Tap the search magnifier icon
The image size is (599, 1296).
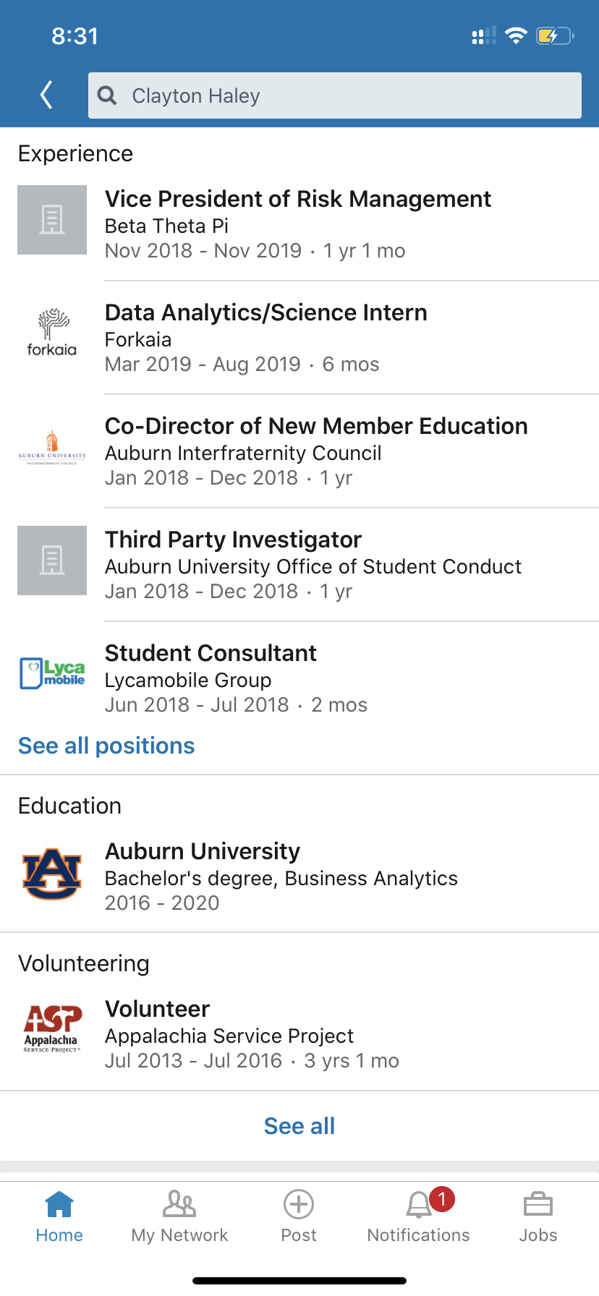point(107,95)
